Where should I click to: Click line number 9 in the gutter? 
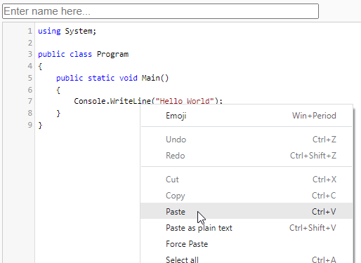coord(29,125)
